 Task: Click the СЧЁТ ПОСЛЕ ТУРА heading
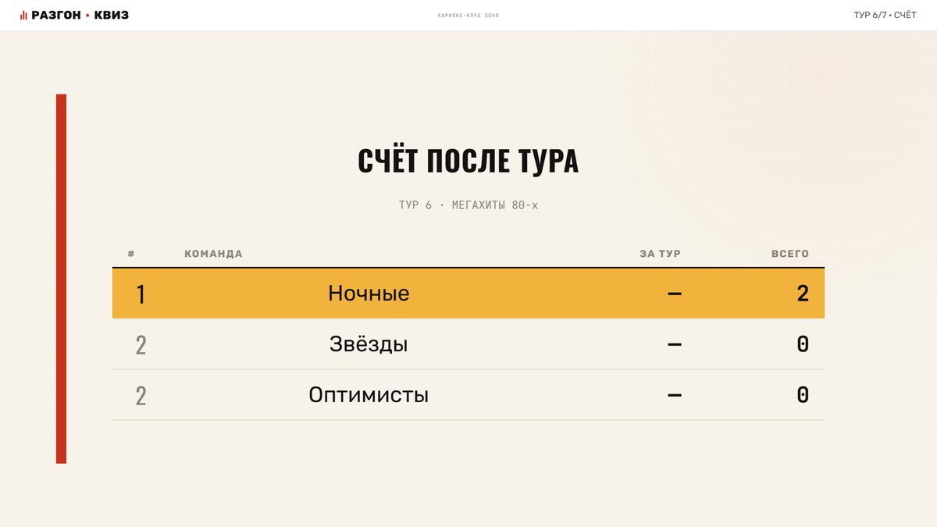468,161
